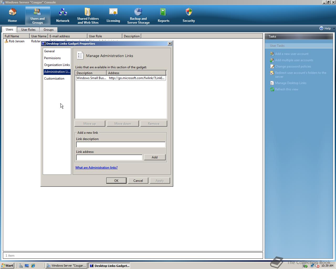This screenshot has height=269, width=336.
Task: Select General in the properties dialog
Action: (49, 51)
